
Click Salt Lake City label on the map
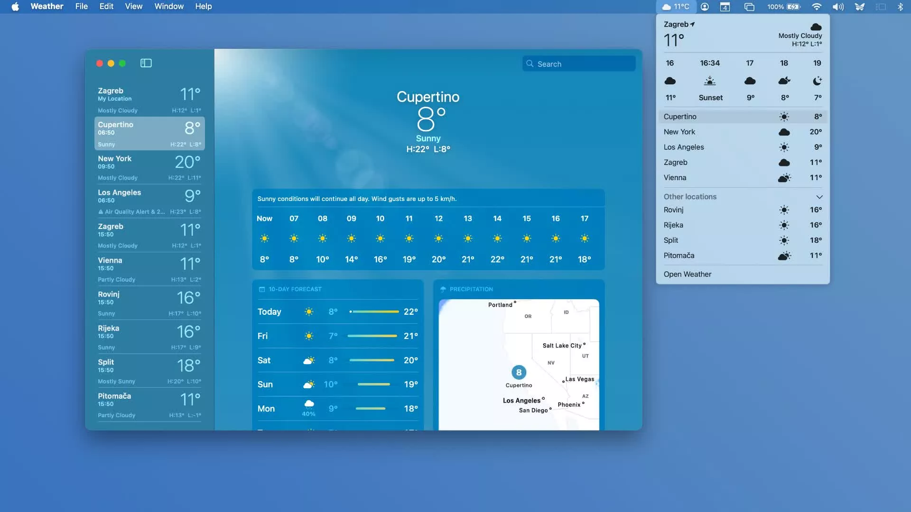coord(562,346)
